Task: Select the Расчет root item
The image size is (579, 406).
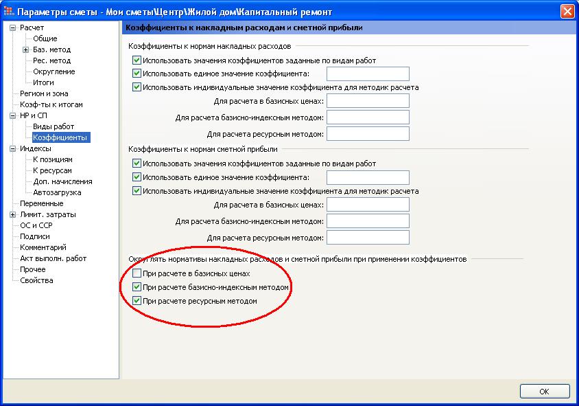Action: pos(32,27)
